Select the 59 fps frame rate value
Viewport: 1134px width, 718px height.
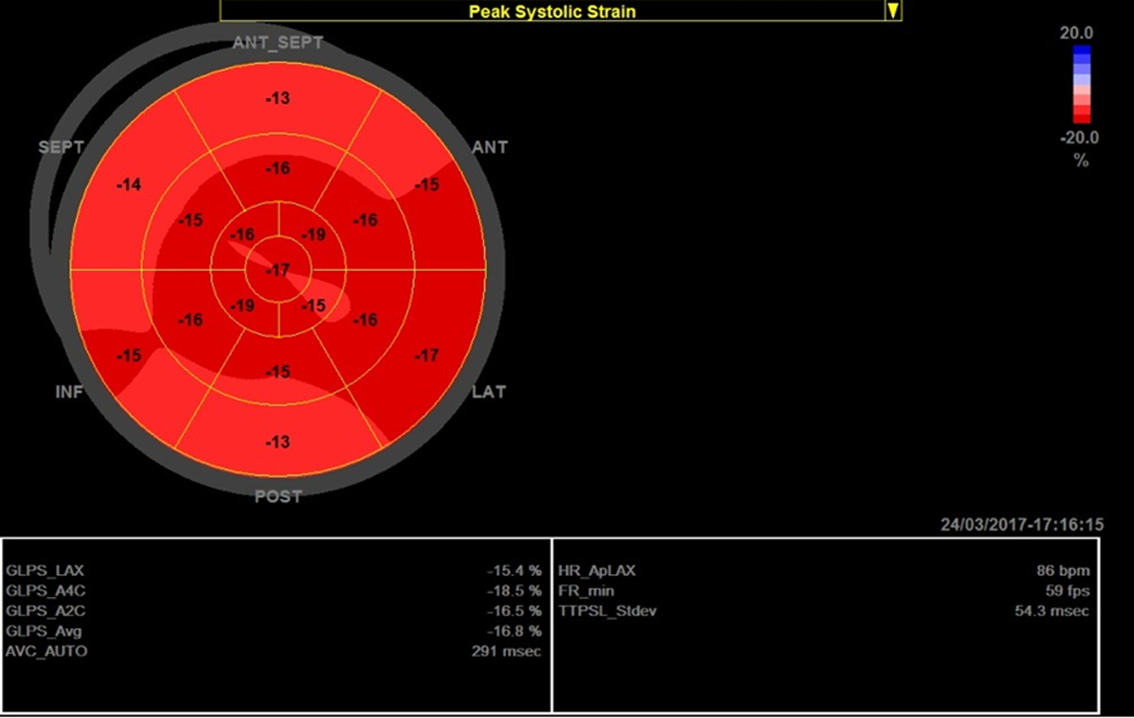coord(1067,591)
